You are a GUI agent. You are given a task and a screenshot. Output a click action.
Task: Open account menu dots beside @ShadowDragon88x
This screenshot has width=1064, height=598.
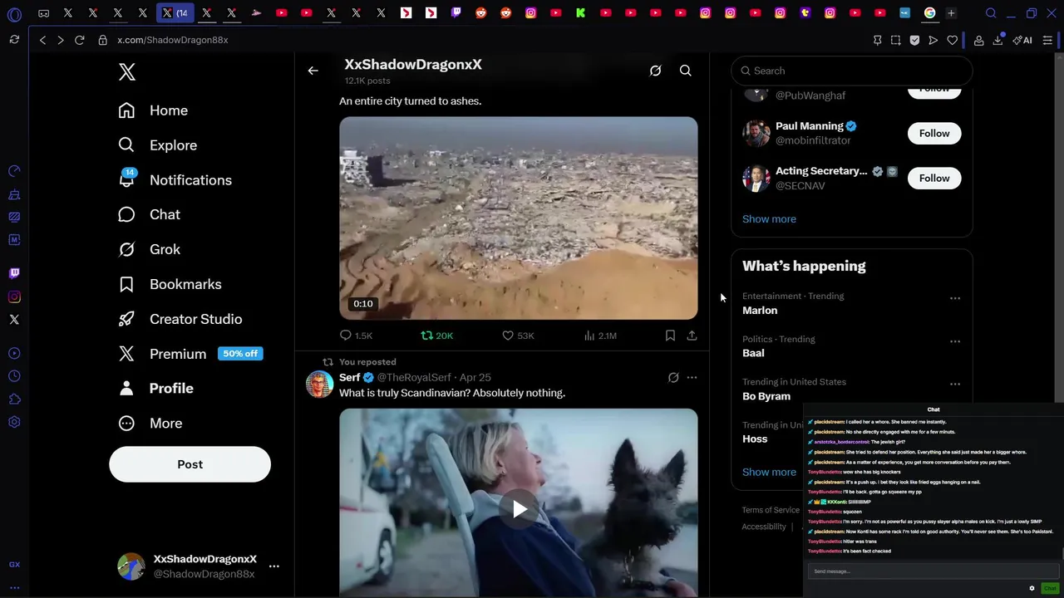[x=274, y=566]
